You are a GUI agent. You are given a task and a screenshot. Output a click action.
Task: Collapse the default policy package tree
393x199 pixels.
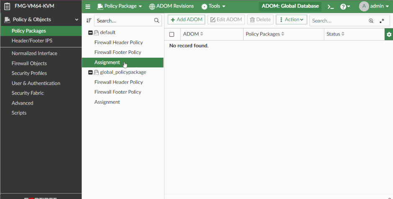point(90,33)
